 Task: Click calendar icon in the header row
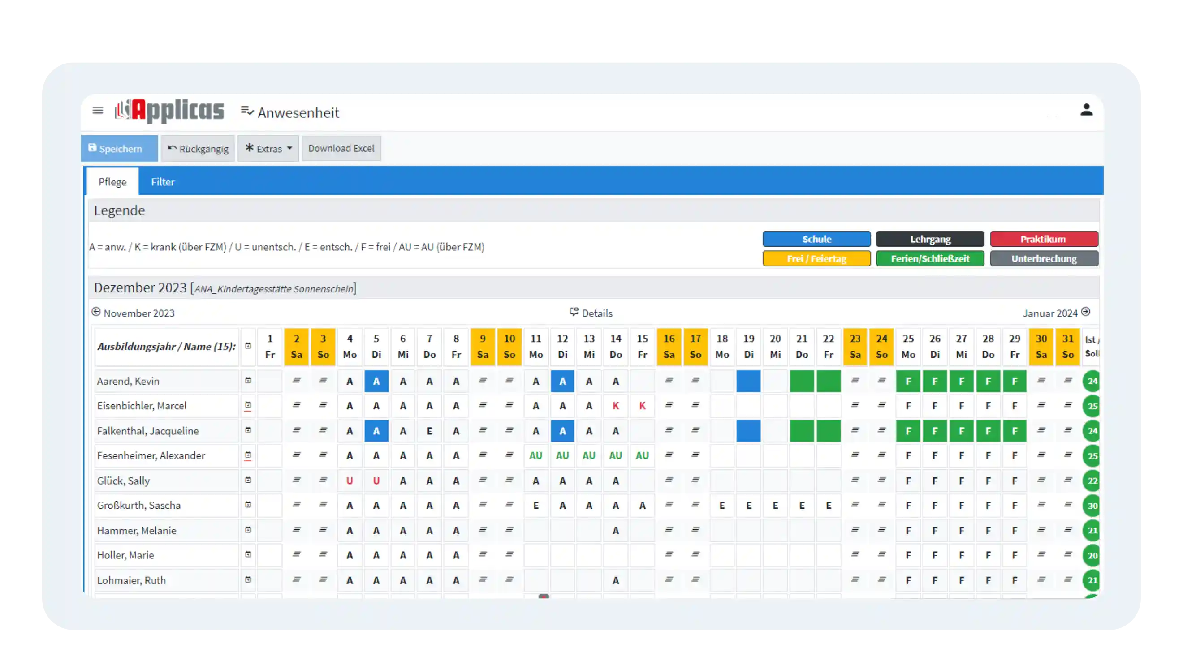[248, 346]
